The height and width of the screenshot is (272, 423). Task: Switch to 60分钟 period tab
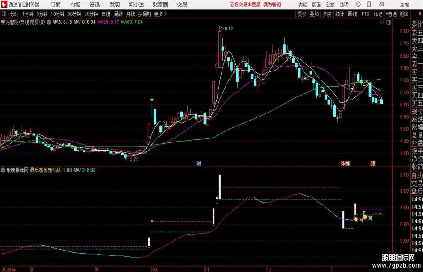coord(91,14)
